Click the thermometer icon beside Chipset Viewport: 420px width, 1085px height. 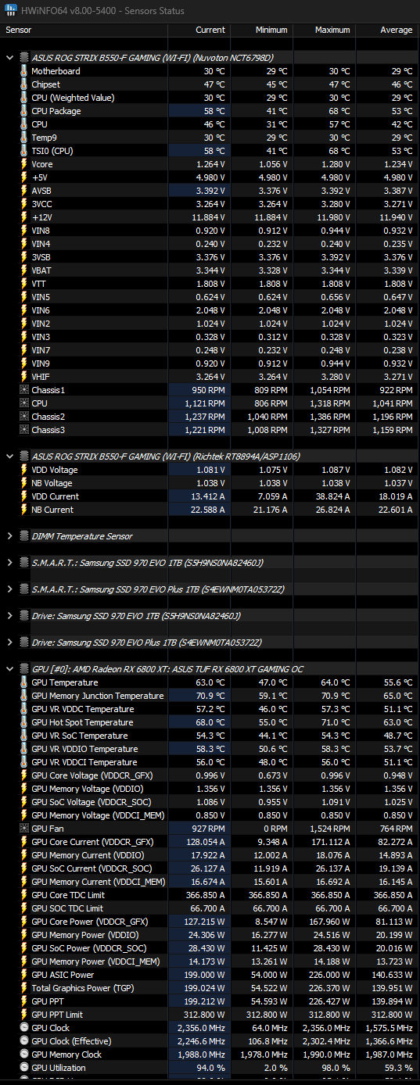click(24, 84)
